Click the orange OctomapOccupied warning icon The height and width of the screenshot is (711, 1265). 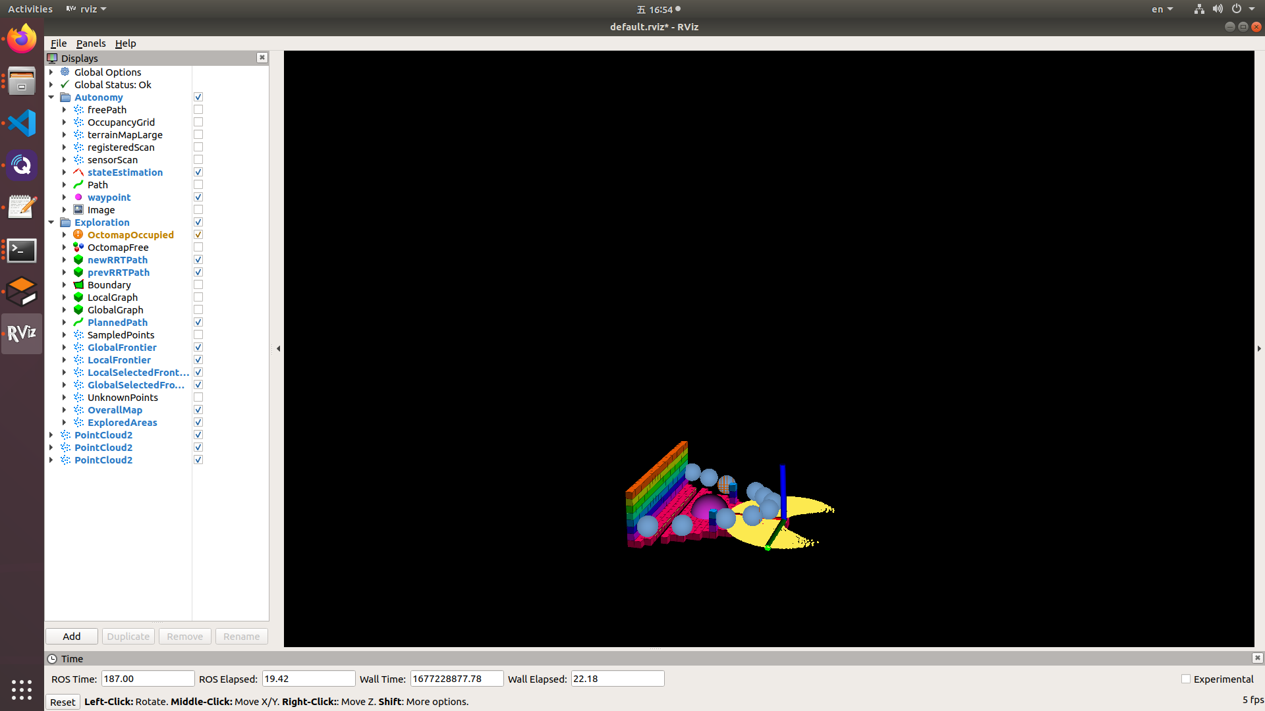[78, 234]
